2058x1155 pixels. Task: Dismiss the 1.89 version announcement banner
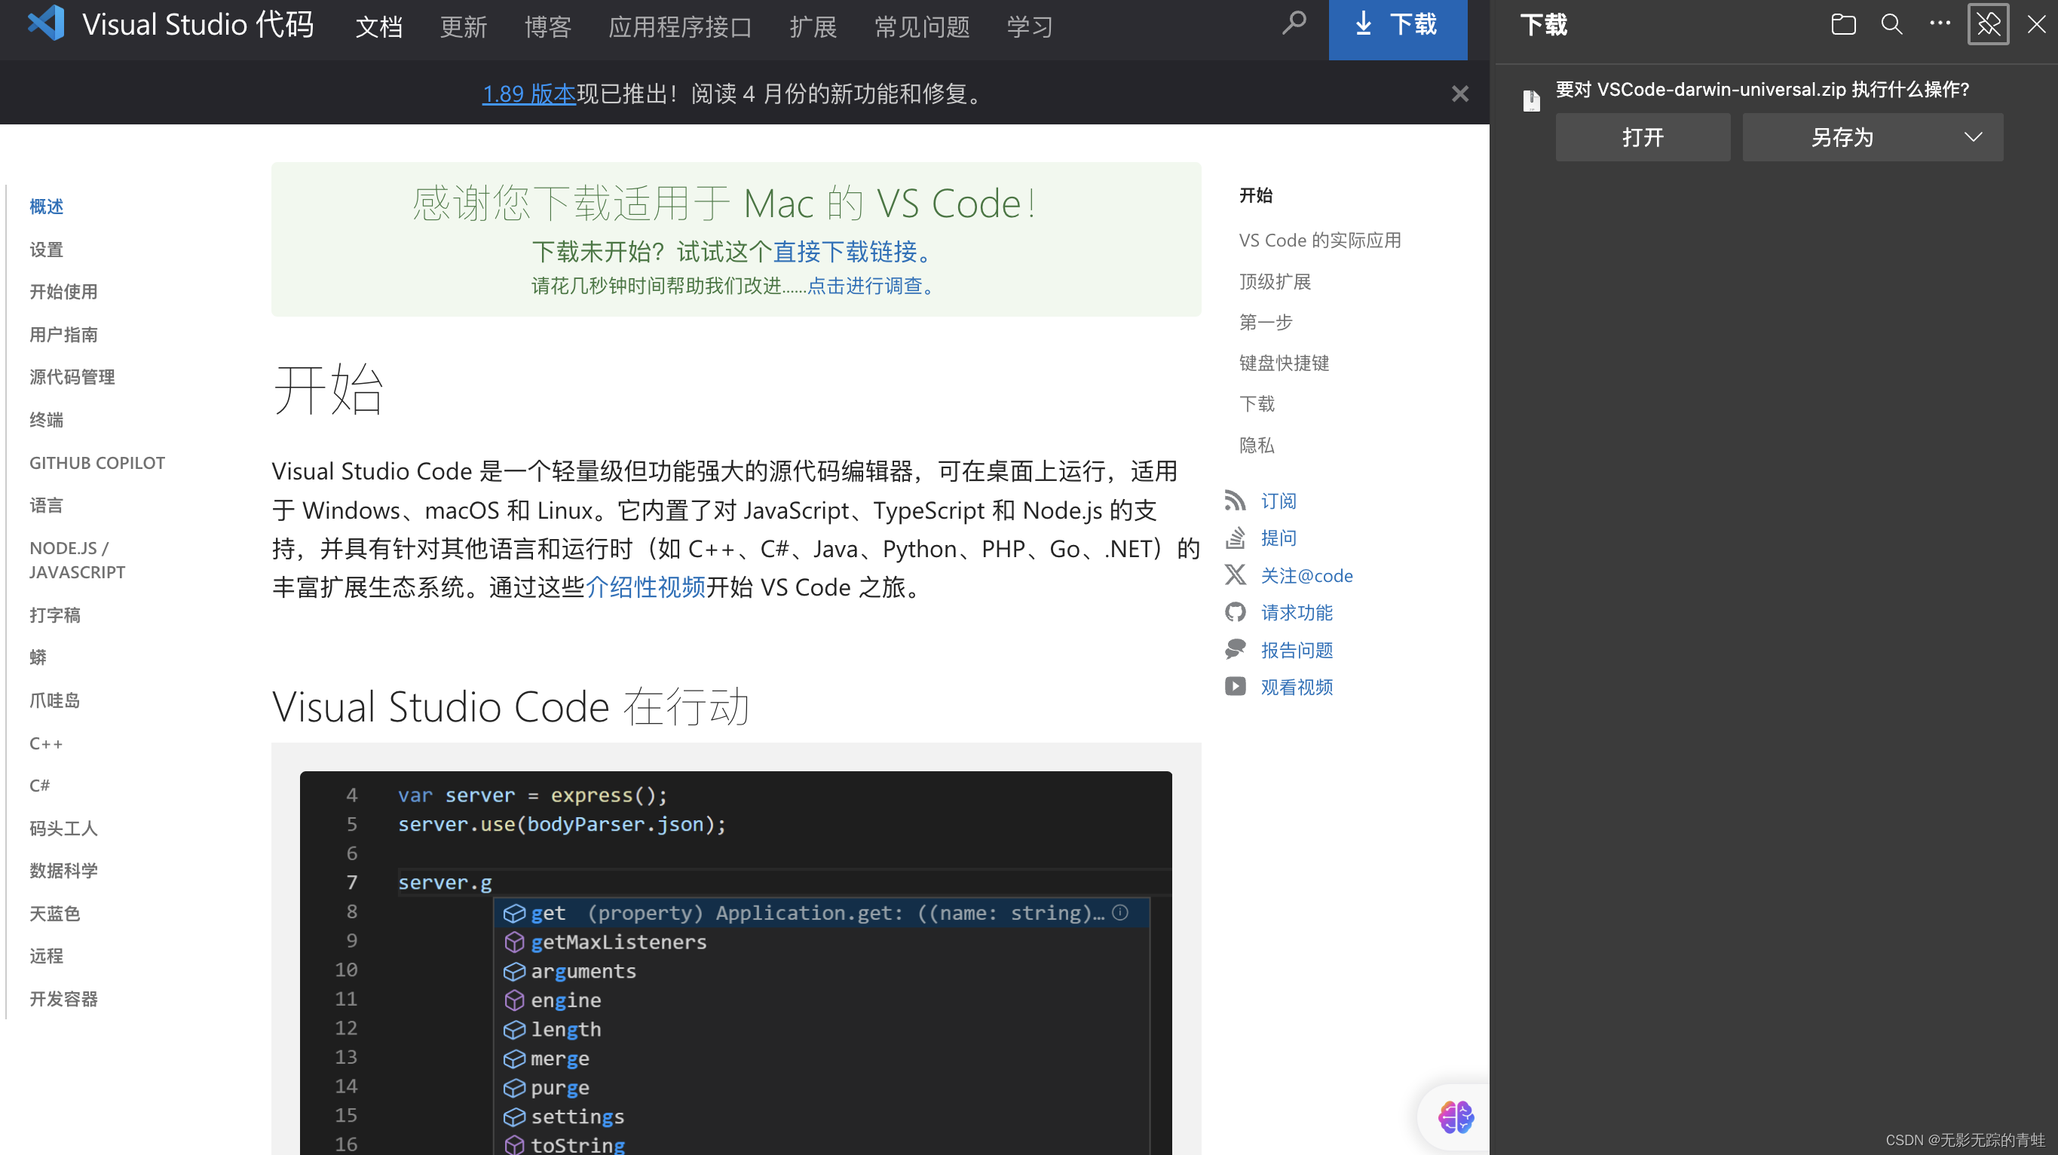pos(1459,94)
